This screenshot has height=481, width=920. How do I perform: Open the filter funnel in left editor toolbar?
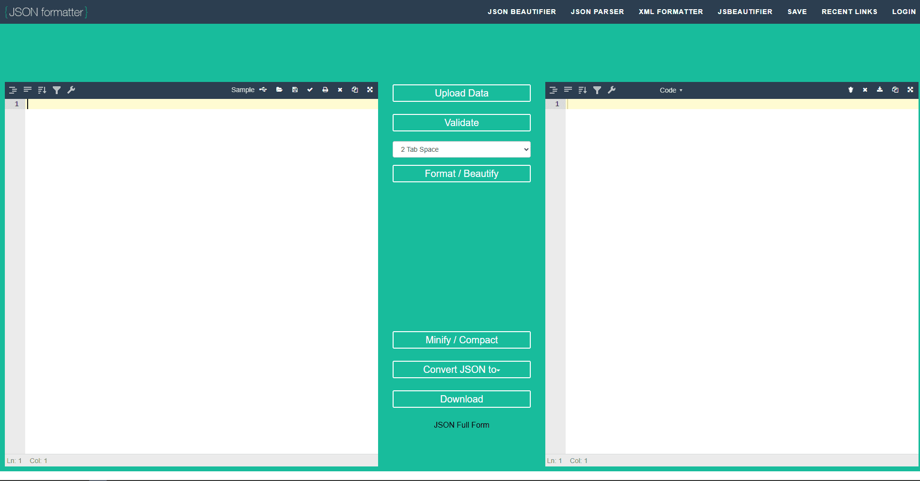(57, 90)
